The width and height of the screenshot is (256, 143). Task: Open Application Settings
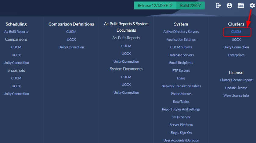pos(181,40)
